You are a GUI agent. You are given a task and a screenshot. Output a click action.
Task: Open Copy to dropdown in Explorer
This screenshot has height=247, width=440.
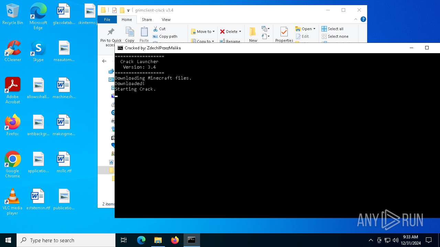pyautogui.click(x=203, y=41)
